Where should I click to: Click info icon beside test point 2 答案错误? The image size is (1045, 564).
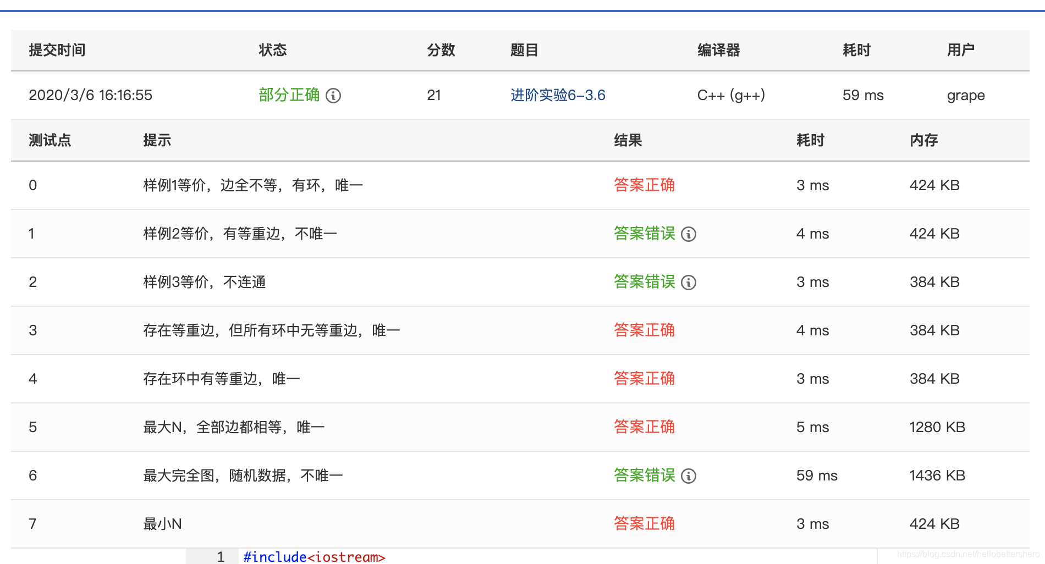click(689, 283)
